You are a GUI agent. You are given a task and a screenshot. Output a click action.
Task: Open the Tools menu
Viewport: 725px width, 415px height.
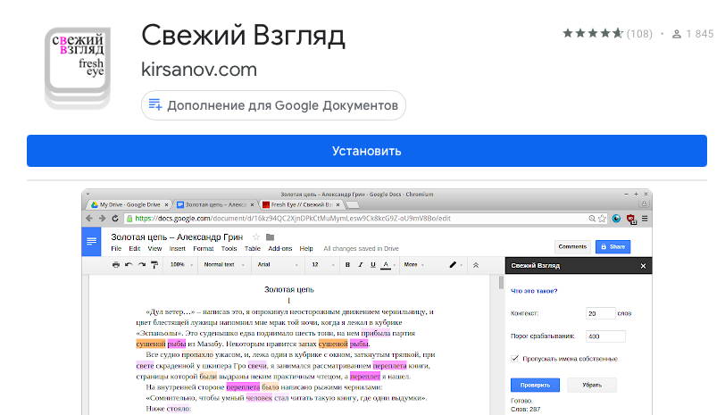point(229,249)
